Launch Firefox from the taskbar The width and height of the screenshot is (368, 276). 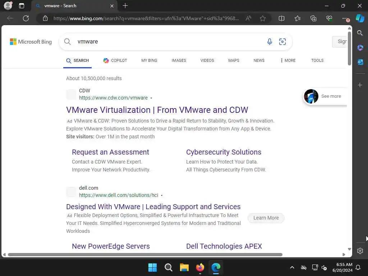point(200,267)
